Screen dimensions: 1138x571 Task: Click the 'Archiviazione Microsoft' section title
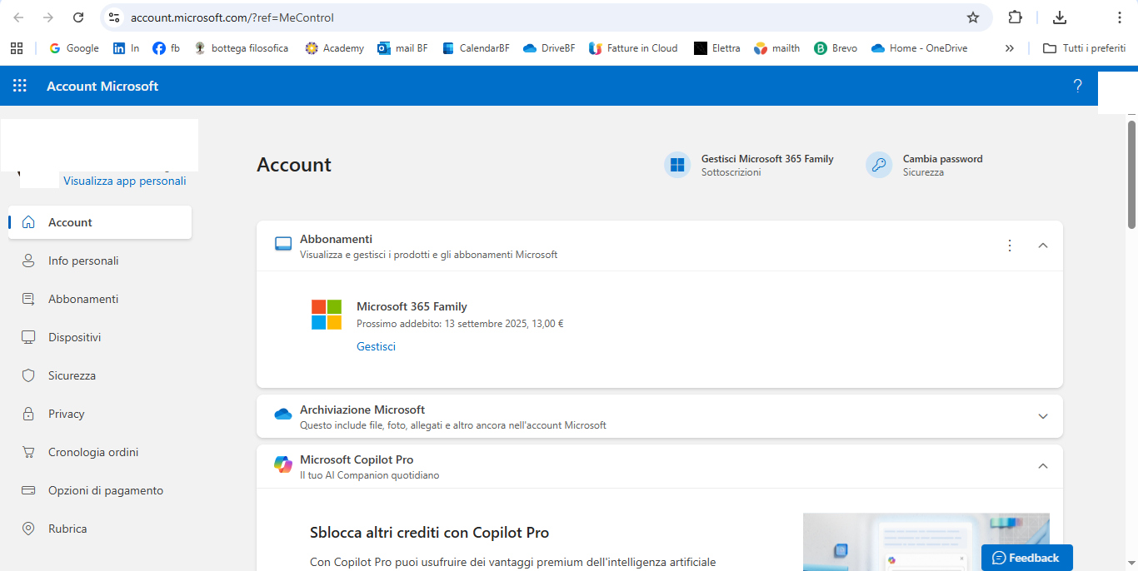362,410
